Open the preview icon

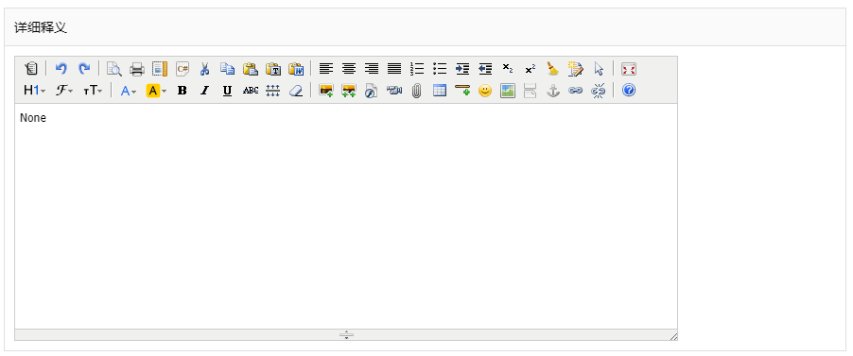[x=114, y=69]
